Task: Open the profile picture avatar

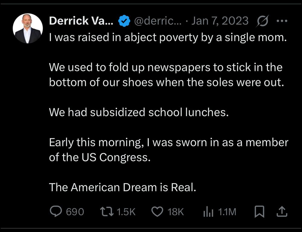Action: (27, 28)
